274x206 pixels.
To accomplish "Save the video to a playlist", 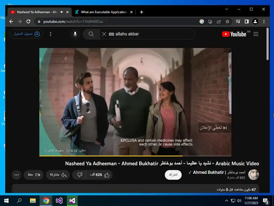I will coord(34,175).
